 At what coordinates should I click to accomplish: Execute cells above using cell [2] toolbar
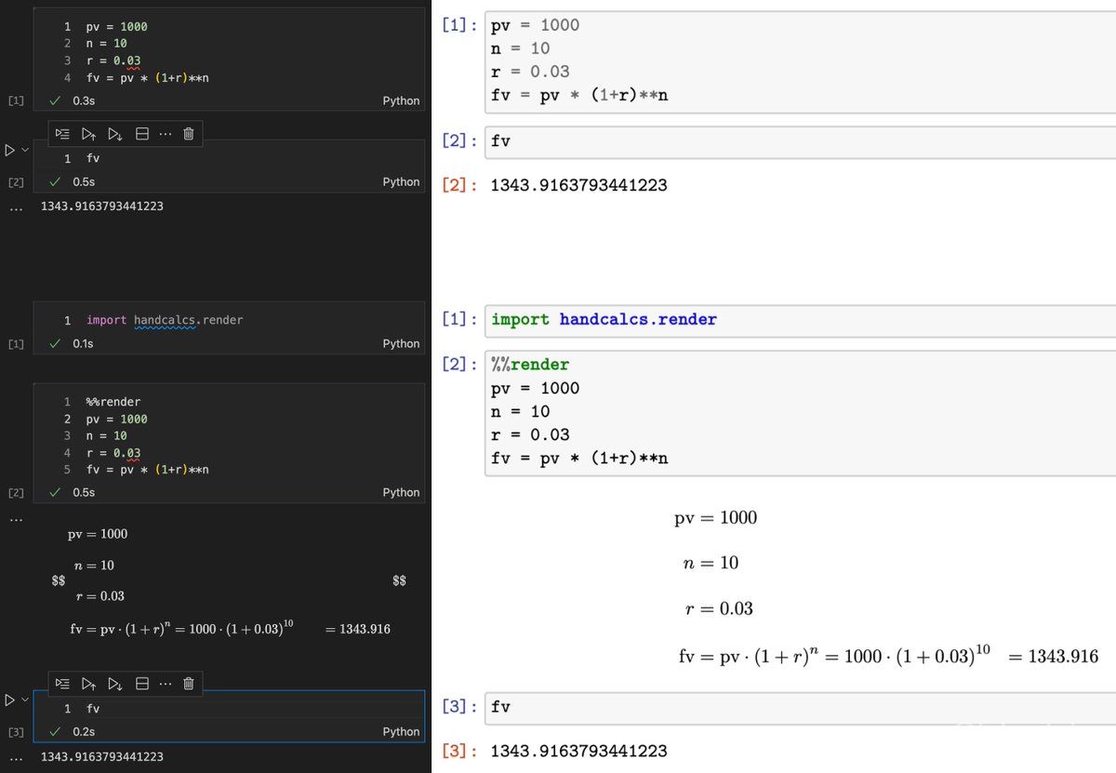pos(89,134)
